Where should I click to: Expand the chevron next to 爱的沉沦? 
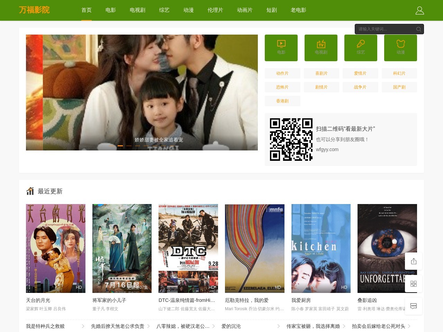(x=278, y=326)
